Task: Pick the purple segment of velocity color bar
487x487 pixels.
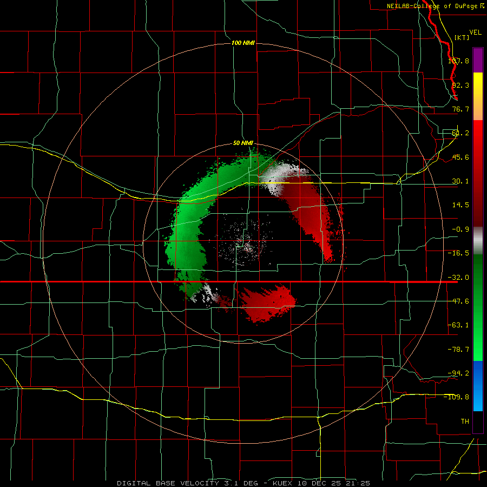Action: click(478, 60)
